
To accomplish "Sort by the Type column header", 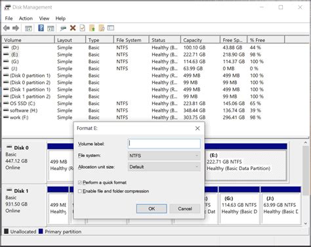I will [100, 40].
